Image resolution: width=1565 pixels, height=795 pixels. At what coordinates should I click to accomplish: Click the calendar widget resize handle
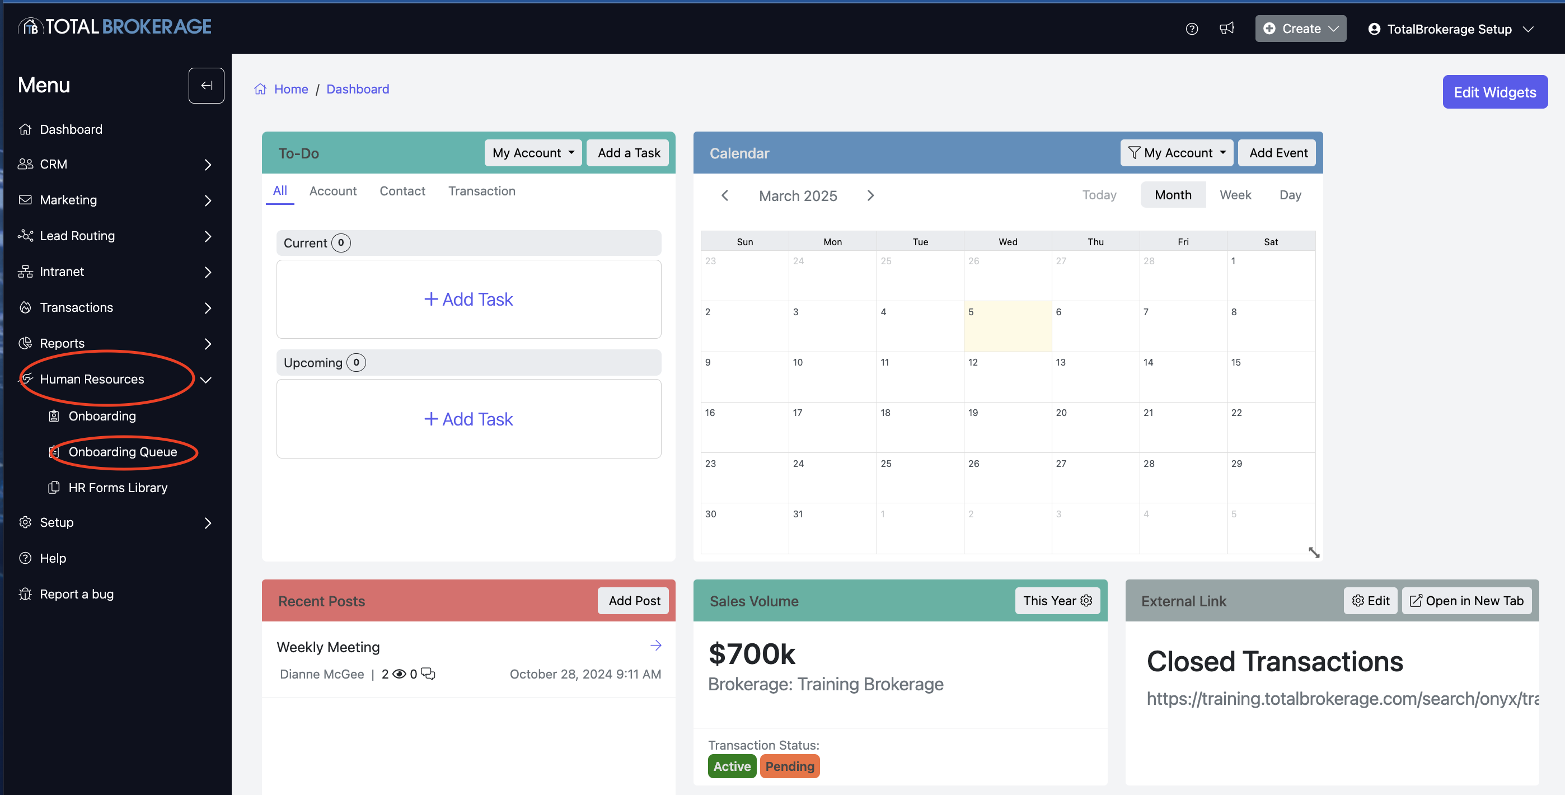click(1314, 553)
